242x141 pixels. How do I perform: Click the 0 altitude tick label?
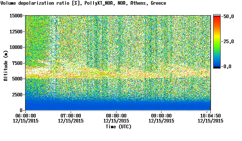tap(21, 110)
